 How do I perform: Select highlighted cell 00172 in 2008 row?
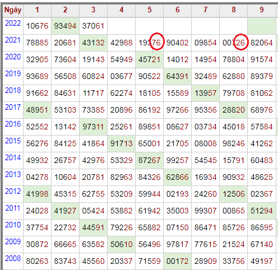tap(177, 261)
